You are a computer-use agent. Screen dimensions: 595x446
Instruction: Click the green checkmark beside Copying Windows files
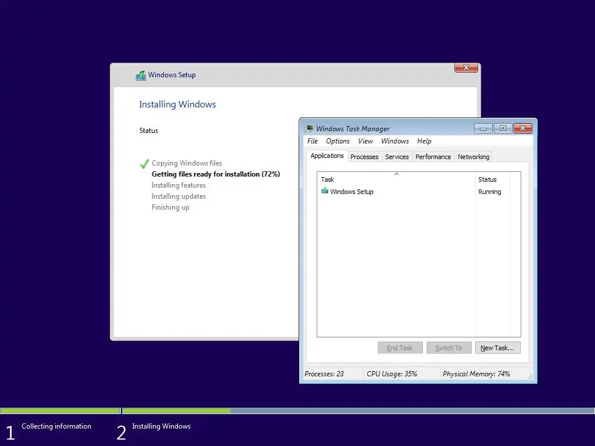(x=144, y=164)
